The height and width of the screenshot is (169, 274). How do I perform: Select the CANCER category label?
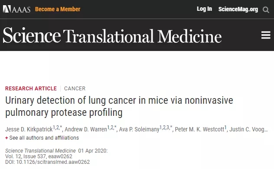(75, 89)
